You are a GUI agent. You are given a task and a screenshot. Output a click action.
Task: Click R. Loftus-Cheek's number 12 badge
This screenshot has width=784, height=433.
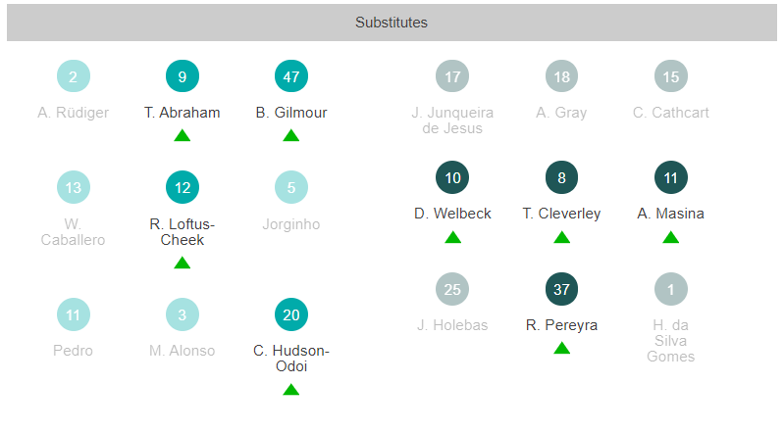[x=183, y=186]
